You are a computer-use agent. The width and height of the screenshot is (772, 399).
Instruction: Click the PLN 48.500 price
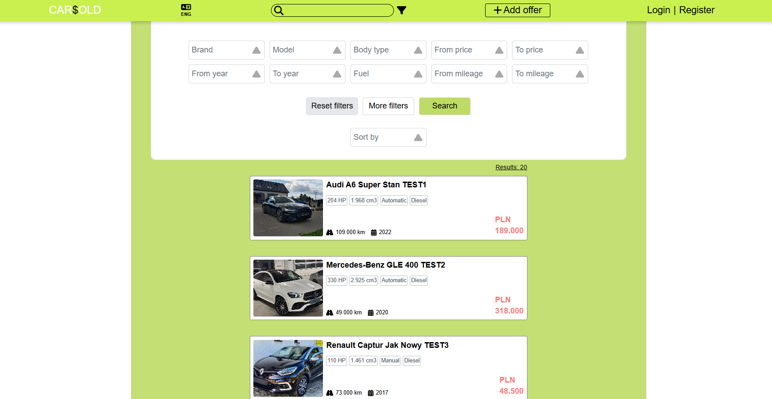click(x=511, y=385)
